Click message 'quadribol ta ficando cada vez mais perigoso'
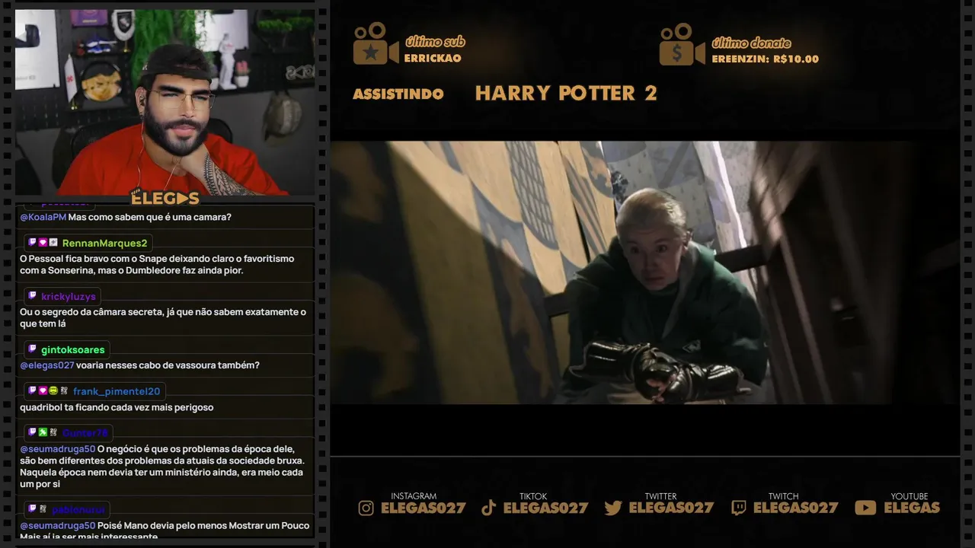The height and width of the screenshot is (548, 975). point(117,407)
